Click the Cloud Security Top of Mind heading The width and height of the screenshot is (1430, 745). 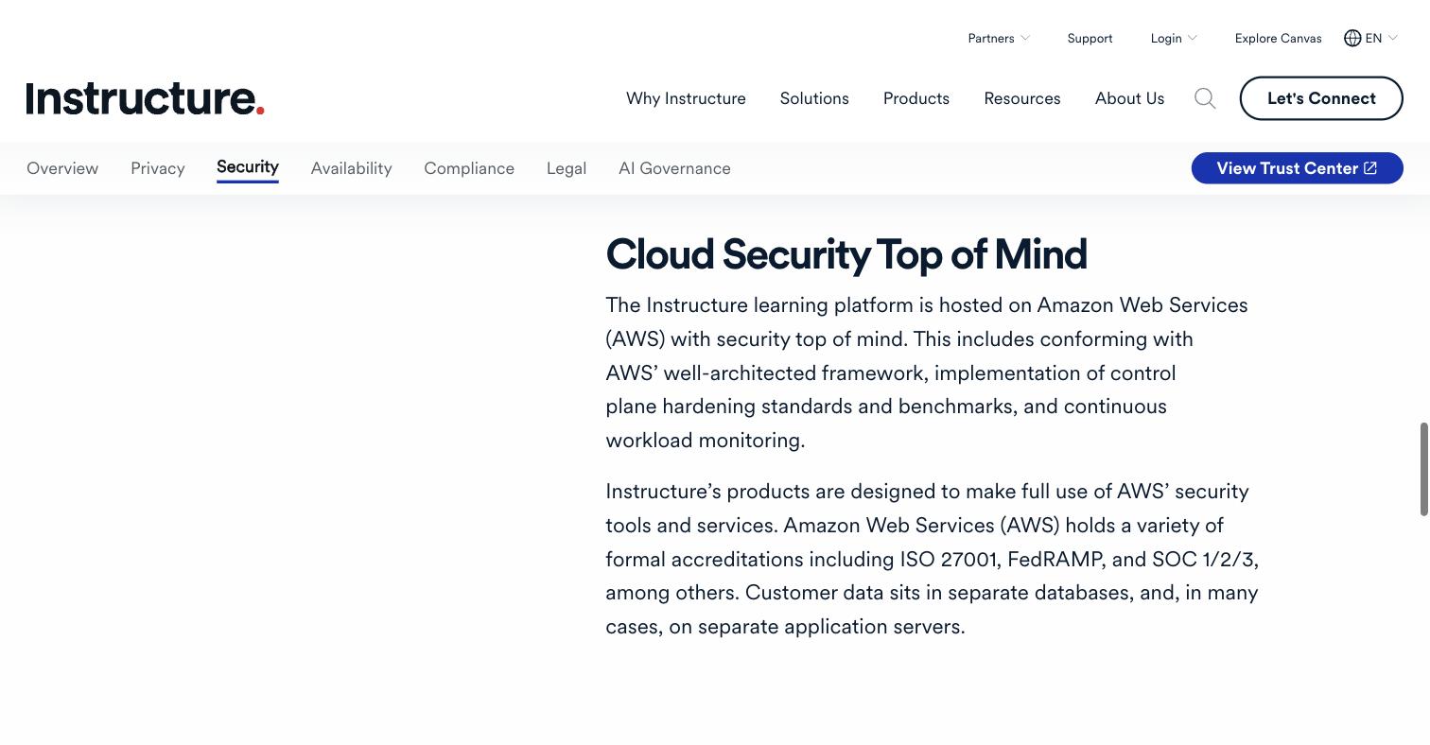coord(846,254)
